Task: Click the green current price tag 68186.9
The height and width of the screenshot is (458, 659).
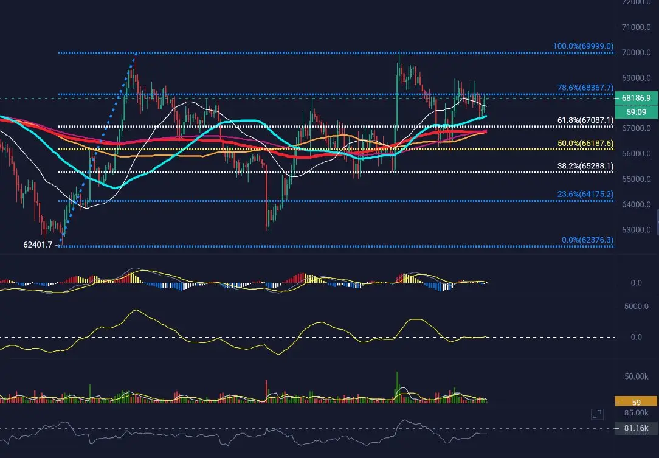Action: pos(637,98)
